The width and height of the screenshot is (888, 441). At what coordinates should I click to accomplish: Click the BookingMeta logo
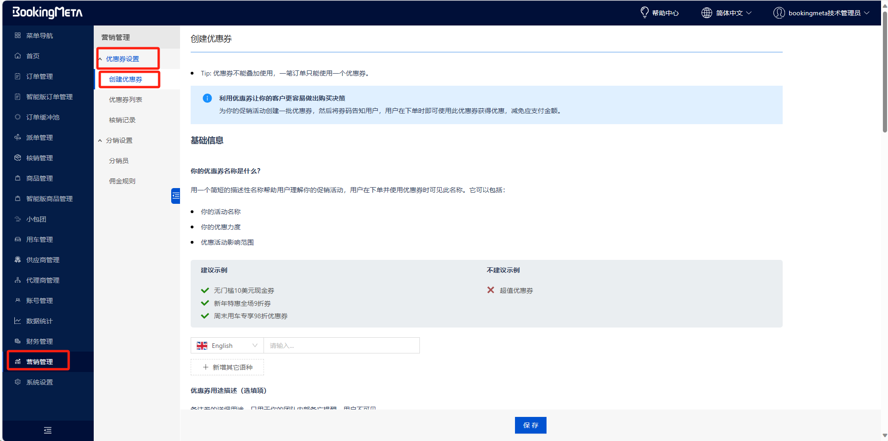[x=47, y=13]
